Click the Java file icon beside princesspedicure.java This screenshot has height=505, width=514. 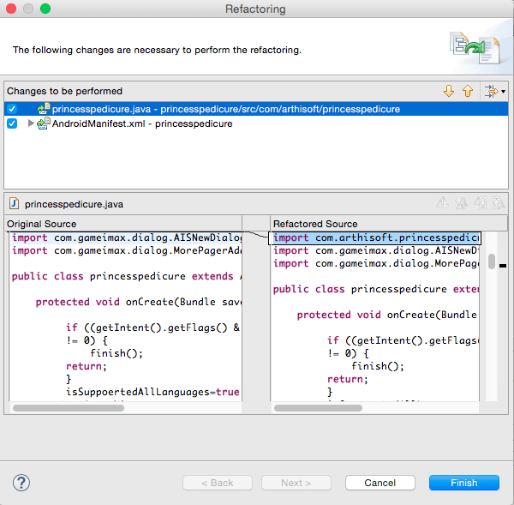(15, 204)
